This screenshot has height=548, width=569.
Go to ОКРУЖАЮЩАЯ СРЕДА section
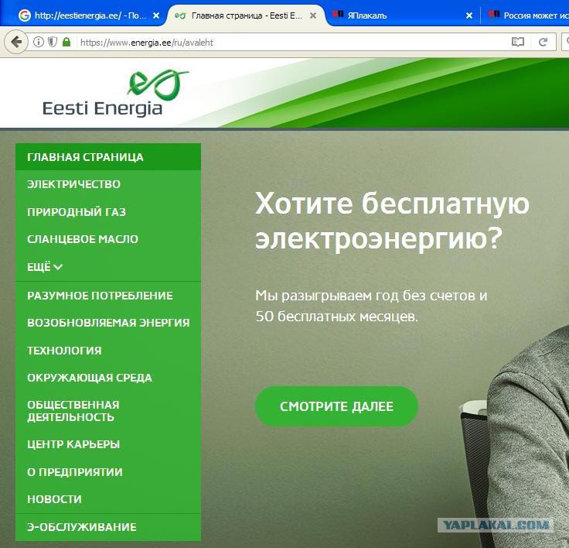coord(108,378)
